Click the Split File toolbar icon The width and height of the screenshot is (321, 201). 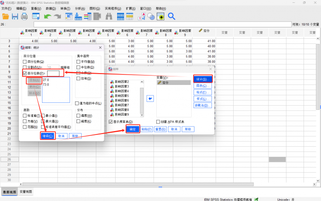pyautogui.click(x=120, y=17)
